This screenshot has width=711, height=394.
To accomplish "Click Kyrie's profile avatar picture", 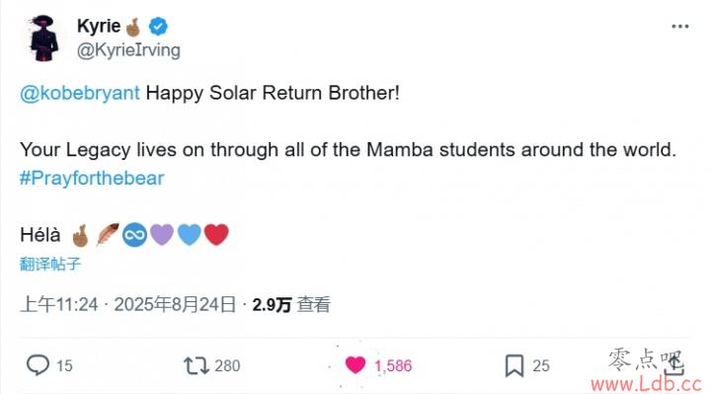I will tap(44, 39).
